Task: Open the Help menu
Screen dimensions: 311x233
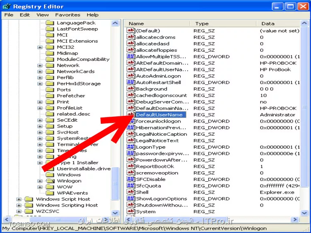Action: pos(92,15)
